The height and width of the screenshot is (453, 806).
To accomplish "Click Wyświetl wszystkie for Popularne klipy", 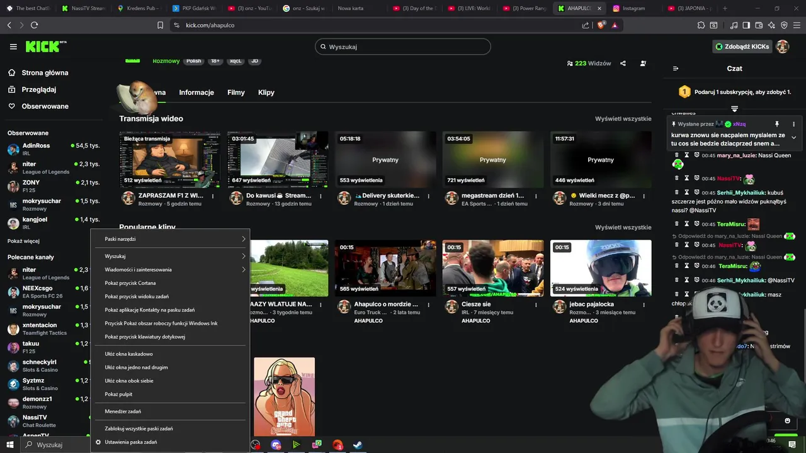I will point(623,227).
